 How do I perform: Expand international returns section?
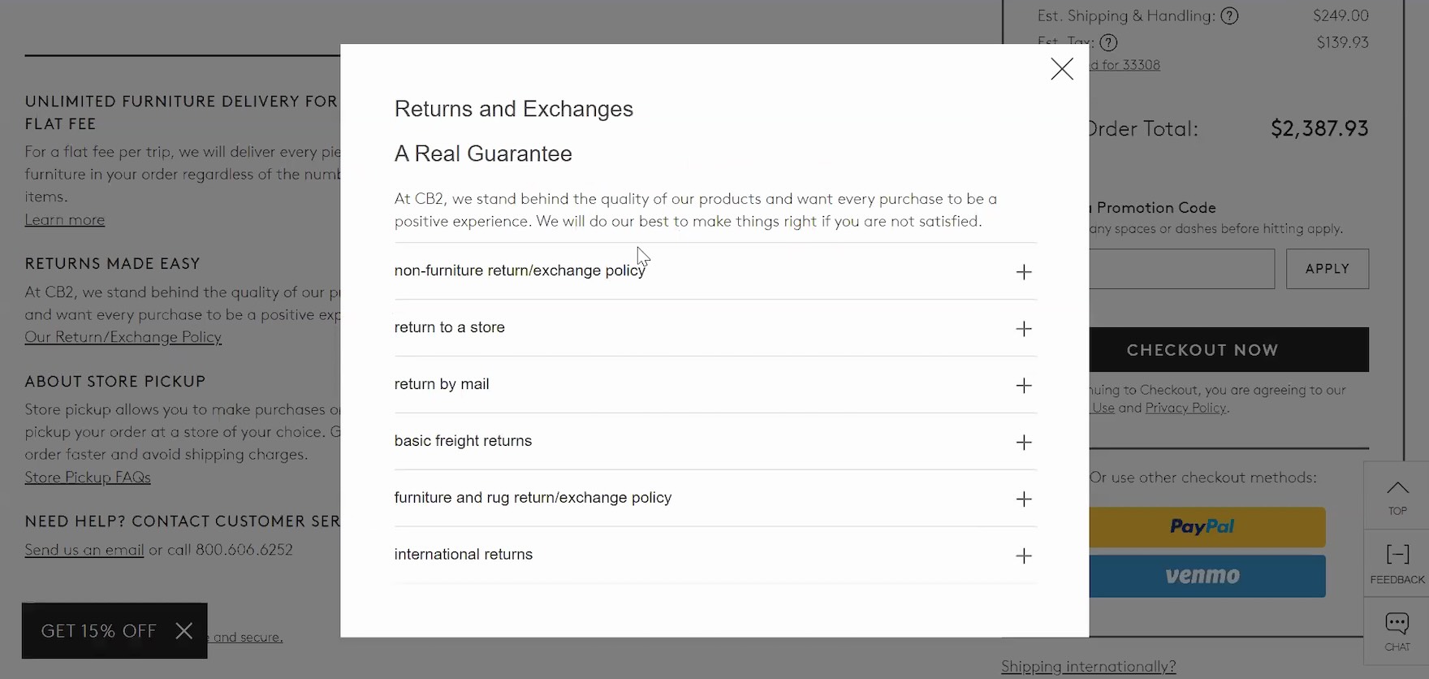coord(1023,556)
